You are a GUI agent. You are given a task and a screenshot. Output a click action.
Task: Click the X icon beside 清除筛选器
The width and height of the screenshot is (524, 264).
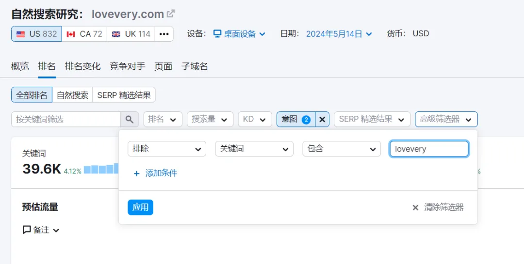point(415,208)
